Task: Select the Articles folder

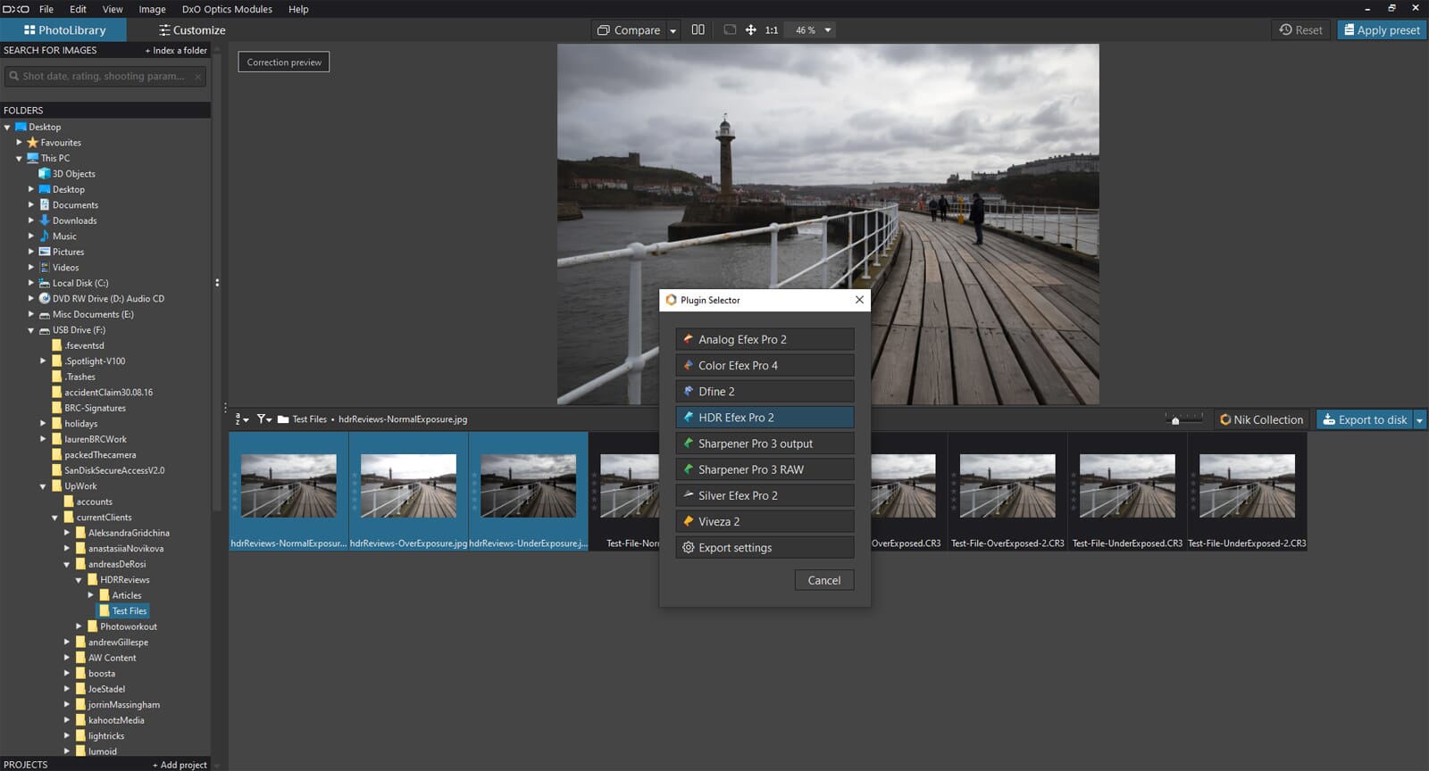Action: point(121,595)
